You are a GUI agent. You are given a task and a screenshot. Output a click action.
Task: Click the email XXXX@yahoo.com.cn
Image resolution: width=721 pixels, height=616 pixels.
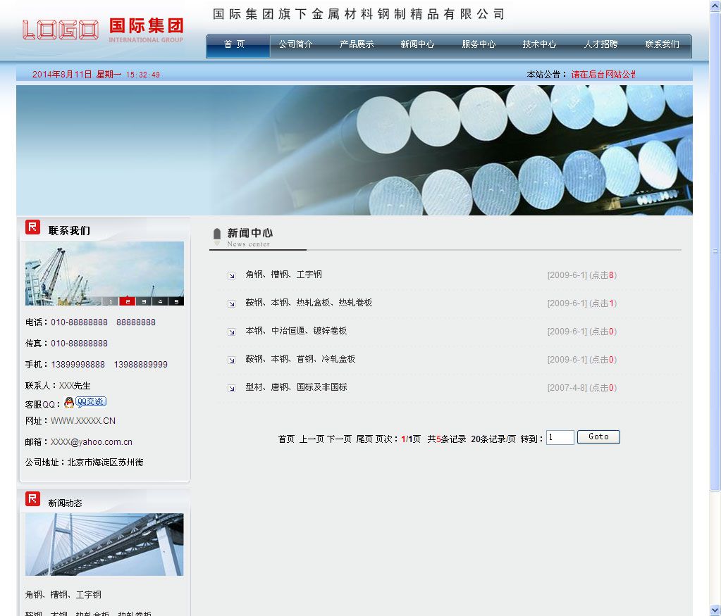[x=92, y=442]
